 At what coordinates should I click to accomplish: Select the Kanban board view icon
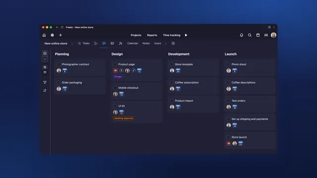(x=104, y=44)
